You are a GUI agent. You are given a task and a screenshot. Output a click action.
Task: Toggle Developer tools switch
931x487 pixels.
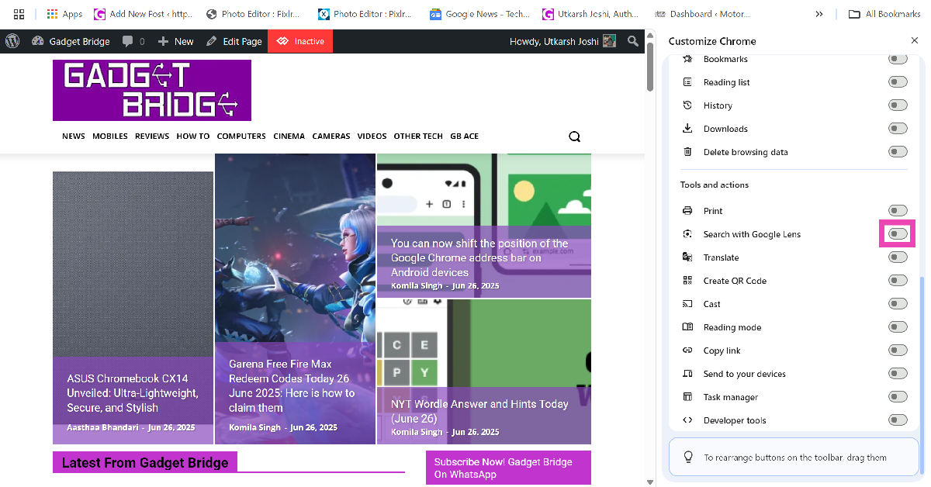pos(898,420)
